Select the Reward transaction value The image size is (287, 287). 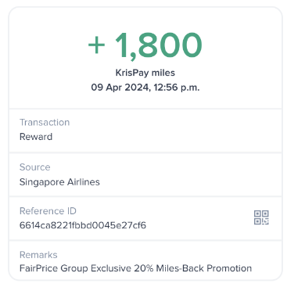coord(36,137)
